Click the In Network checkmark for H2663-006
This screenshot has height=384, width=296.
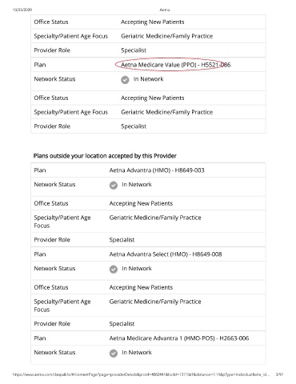point(114,353)
